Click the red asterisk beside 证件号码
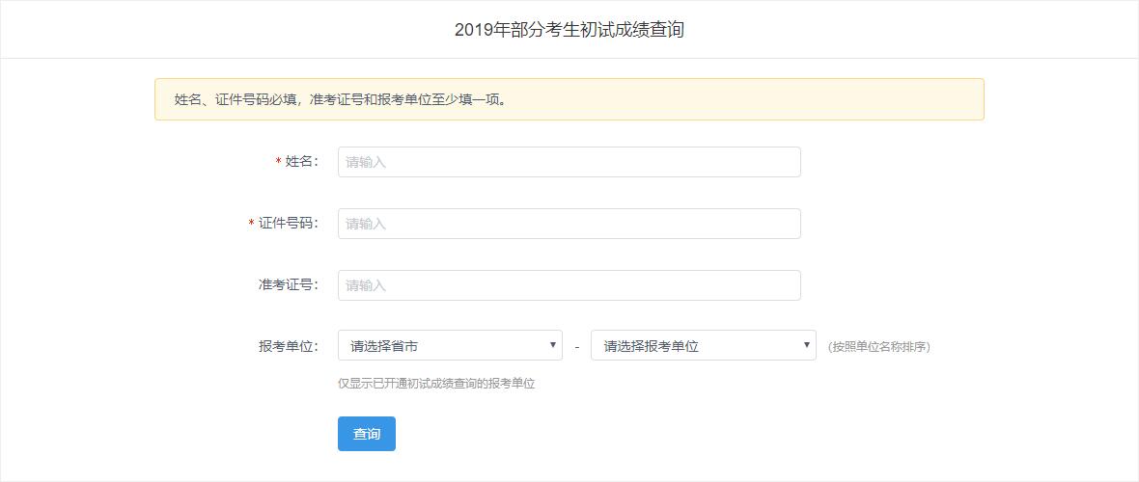The width and height of the screenshot is (1139, 482). tap(251, 224)
